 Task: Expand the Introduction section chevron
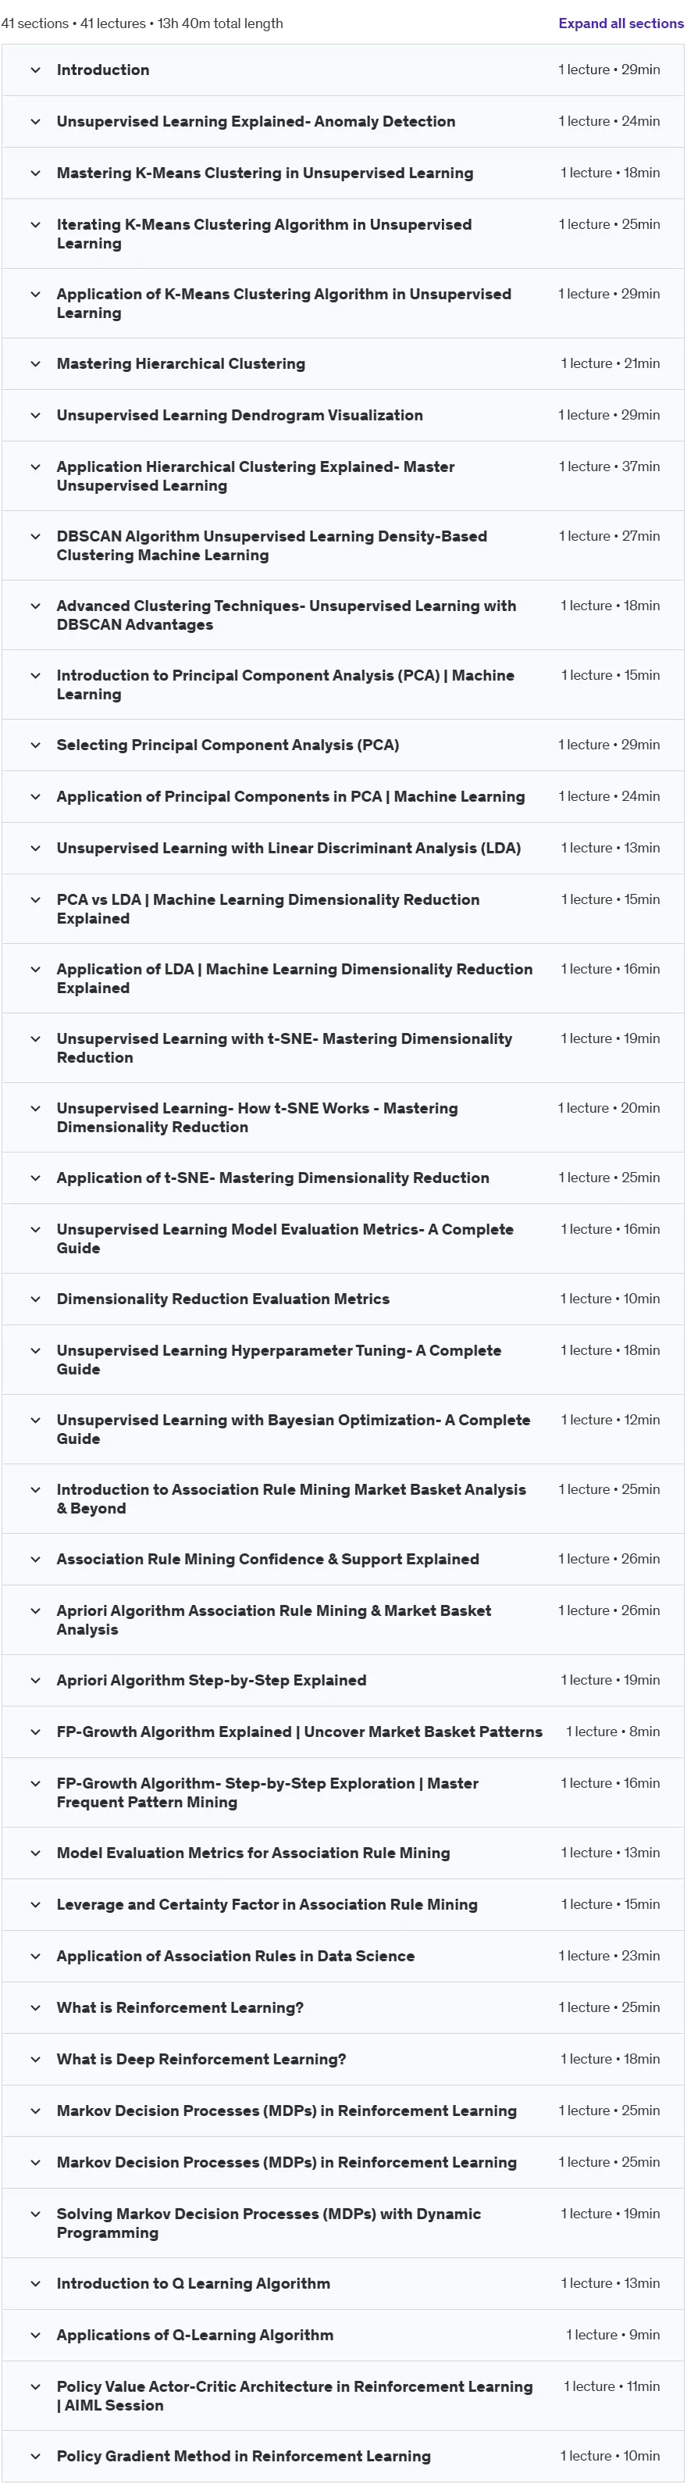36,70
